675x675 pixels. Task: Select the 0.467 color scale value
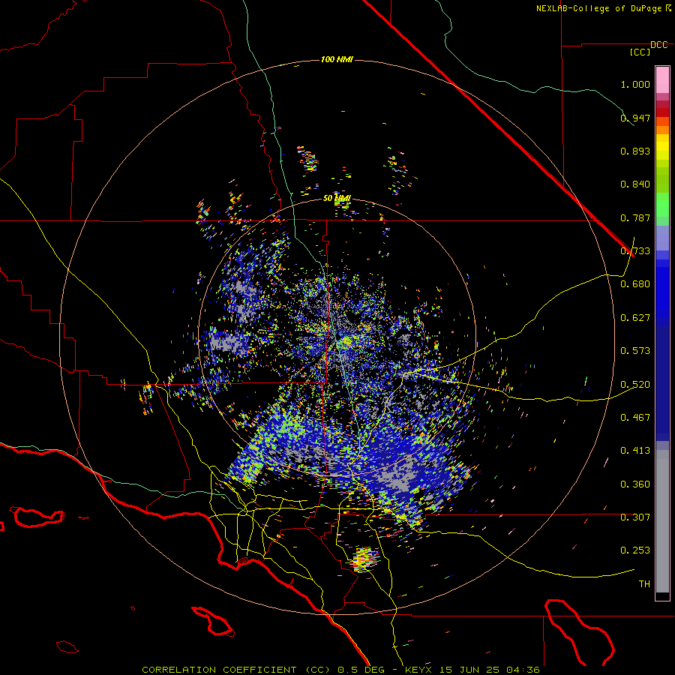635,418
